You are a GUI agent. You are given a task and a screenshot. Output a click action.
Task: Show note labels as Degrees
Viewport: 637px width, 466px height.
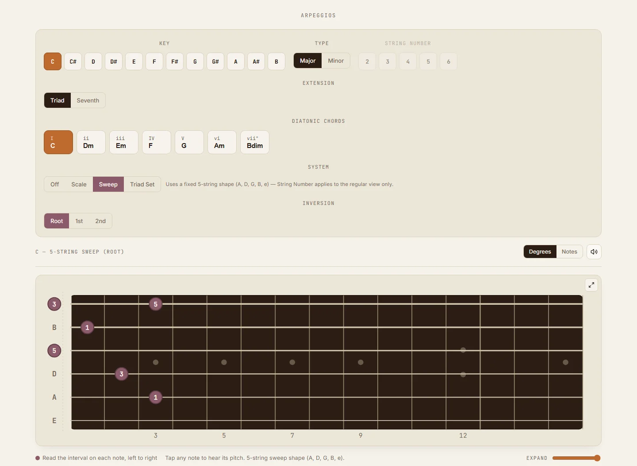(540, 252)
